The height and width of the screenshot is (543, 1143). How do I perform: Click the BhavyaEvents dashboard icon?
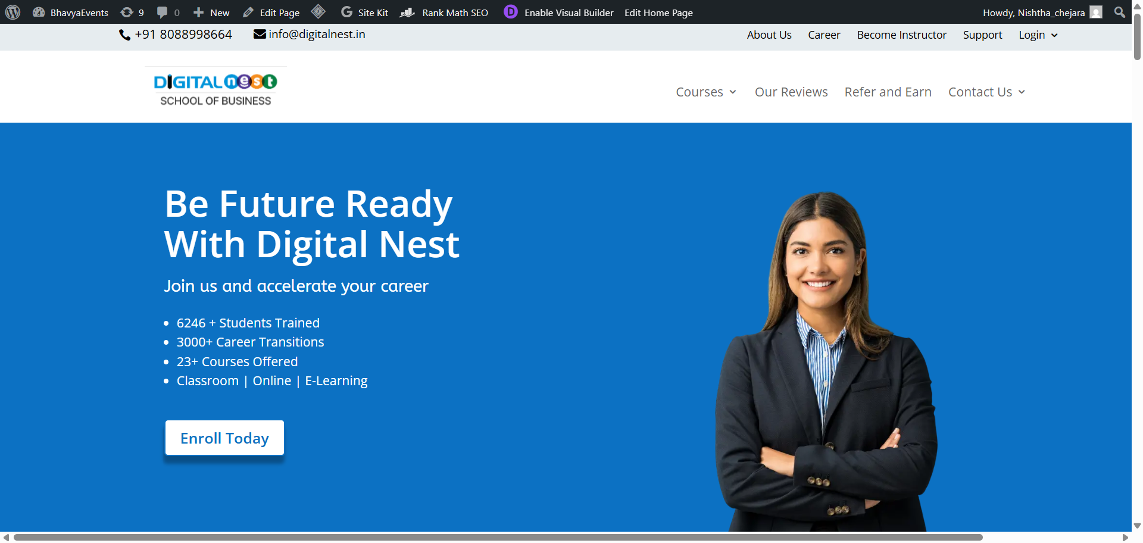(39, 12)
